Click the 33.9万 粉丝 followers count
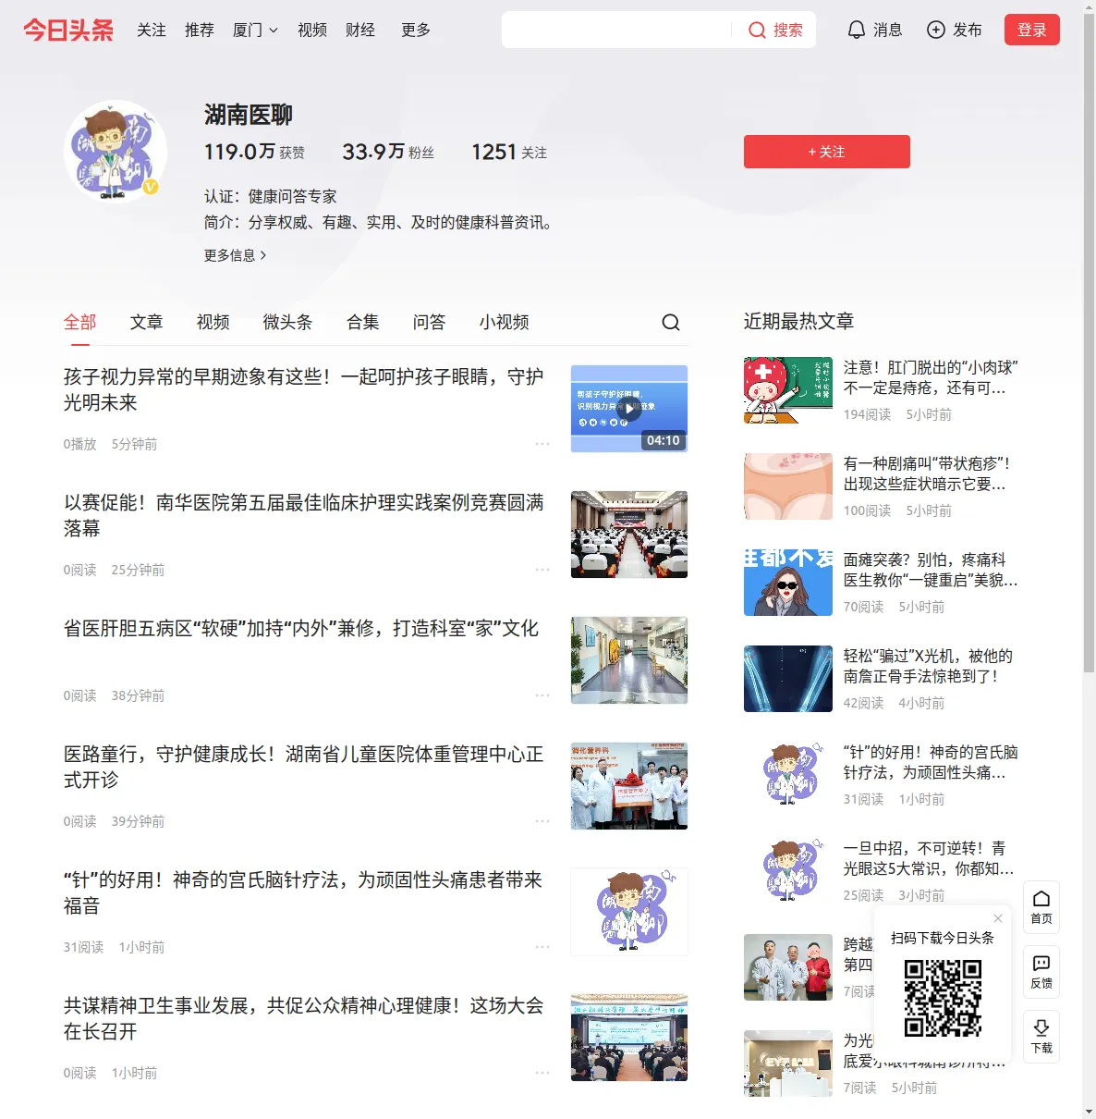Viewport: 1096px width, 1119px height. tap(388, 152)
